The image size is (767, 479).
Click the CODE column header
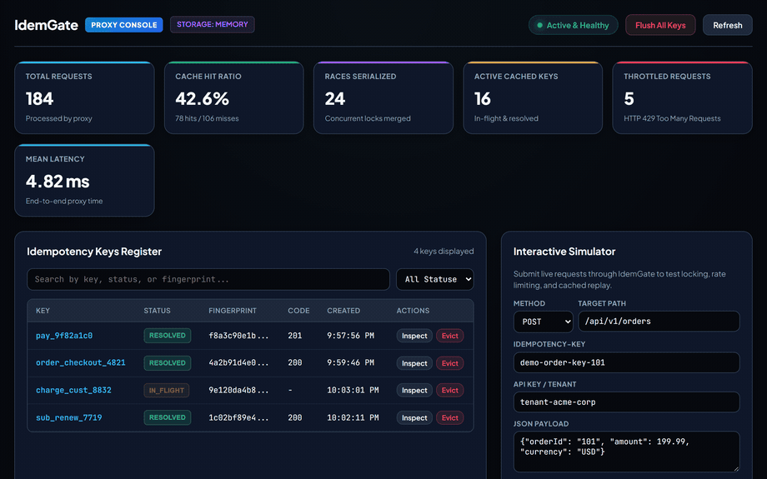click(x=298, y=311)
